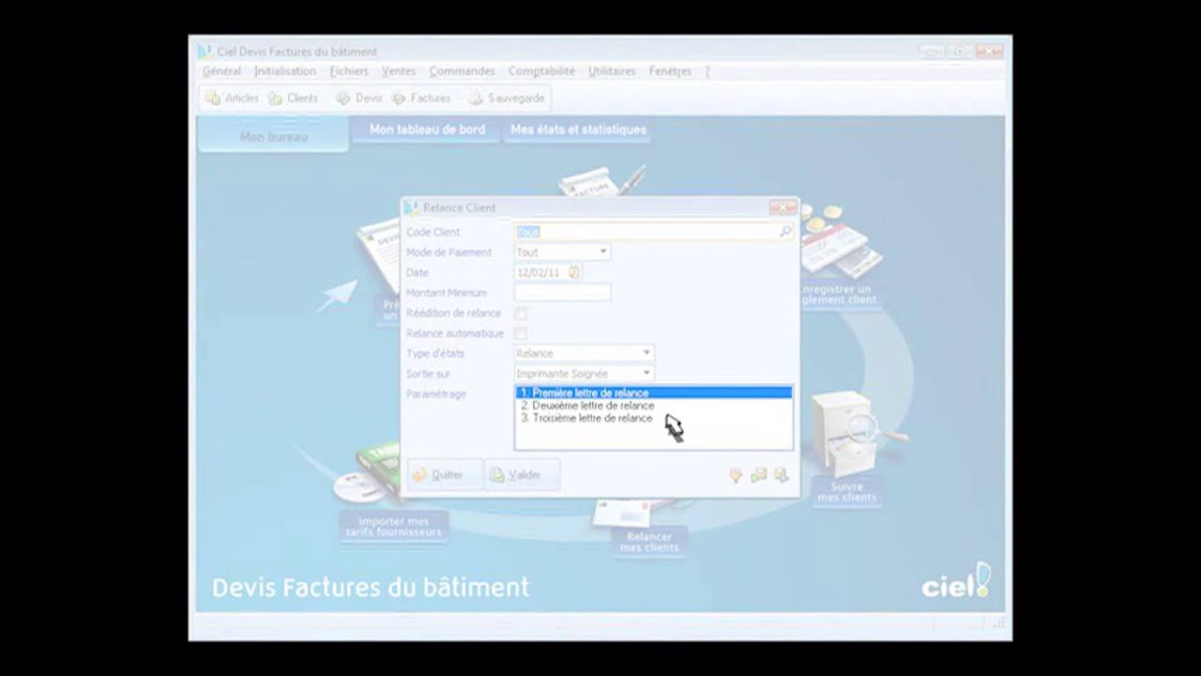
Task: Open the Commandes menu
Action: [x=462, y=71]
